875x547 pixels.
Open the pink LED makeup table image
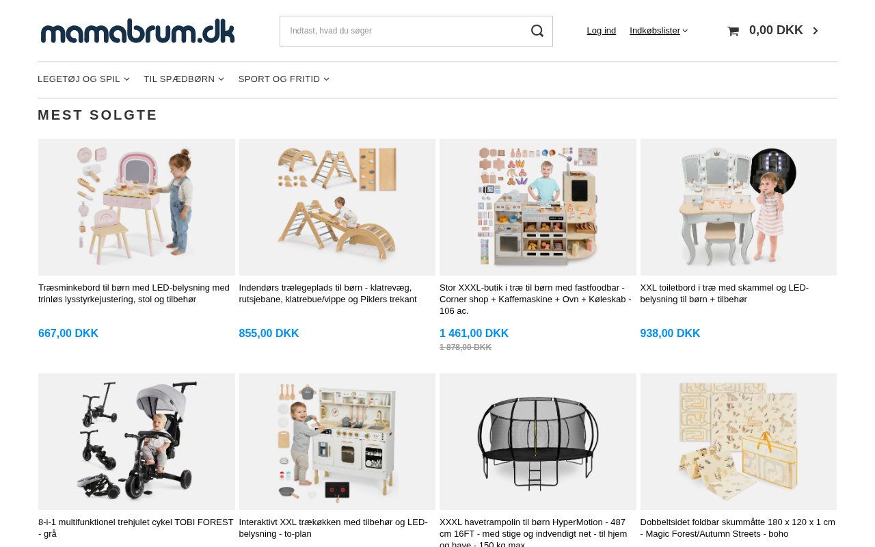137,207
